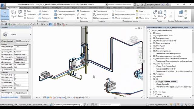
Task: Enable the Траектория солнца checkbox
Action: [15, 70]
